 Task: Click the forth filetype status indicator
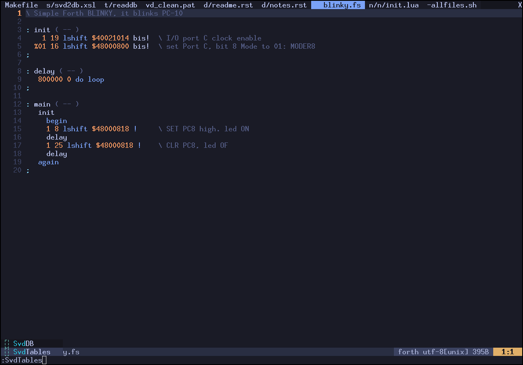408,352
